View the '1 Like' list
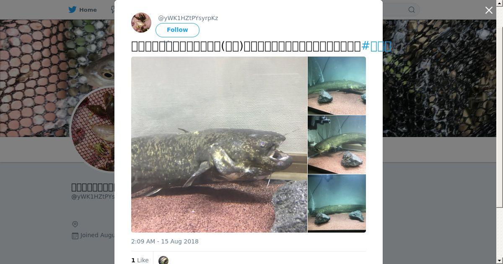The image size is (503, 264). pos(140,260)
